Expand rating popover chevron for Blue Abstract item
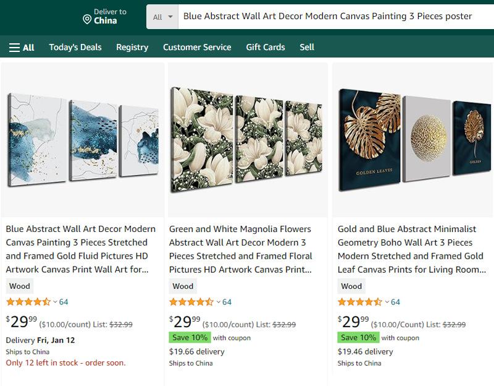Image resolution: width=494 pixels, height=386 pixels. click(x=55, y=302)
